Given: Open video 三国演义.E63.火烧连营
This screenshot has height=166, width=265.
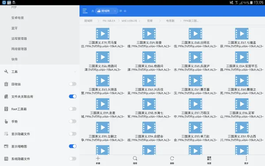Looking at the screenshot, I should pos(103,81).
